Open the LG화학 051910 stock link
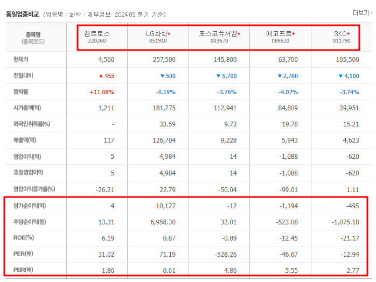376x282 pixels. (158, 37)
